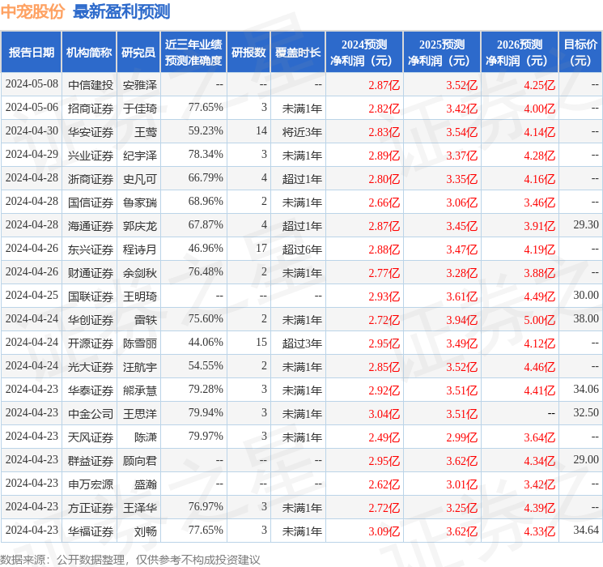This screenshot has width=603, height=567.
Task: Click the 2024预测净利润 column header
Action: [364, 53]
